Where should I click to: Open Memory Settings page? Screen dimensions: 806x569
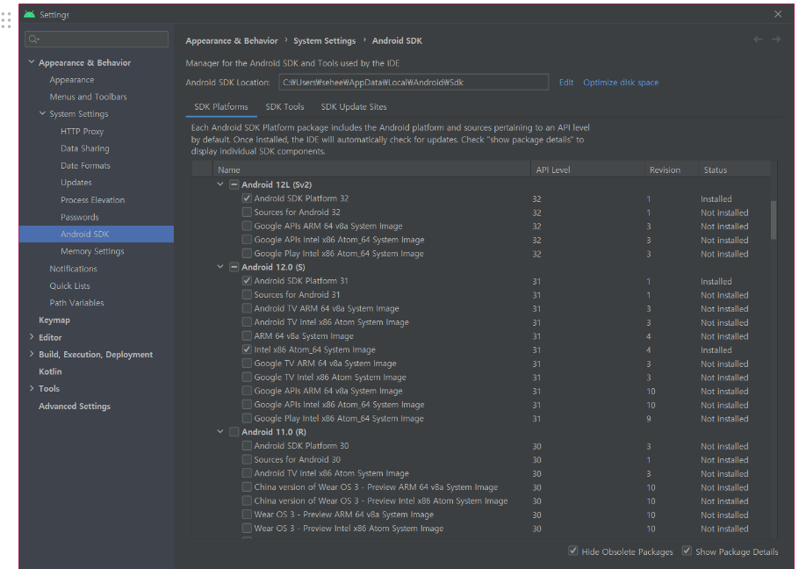(92, 251)
